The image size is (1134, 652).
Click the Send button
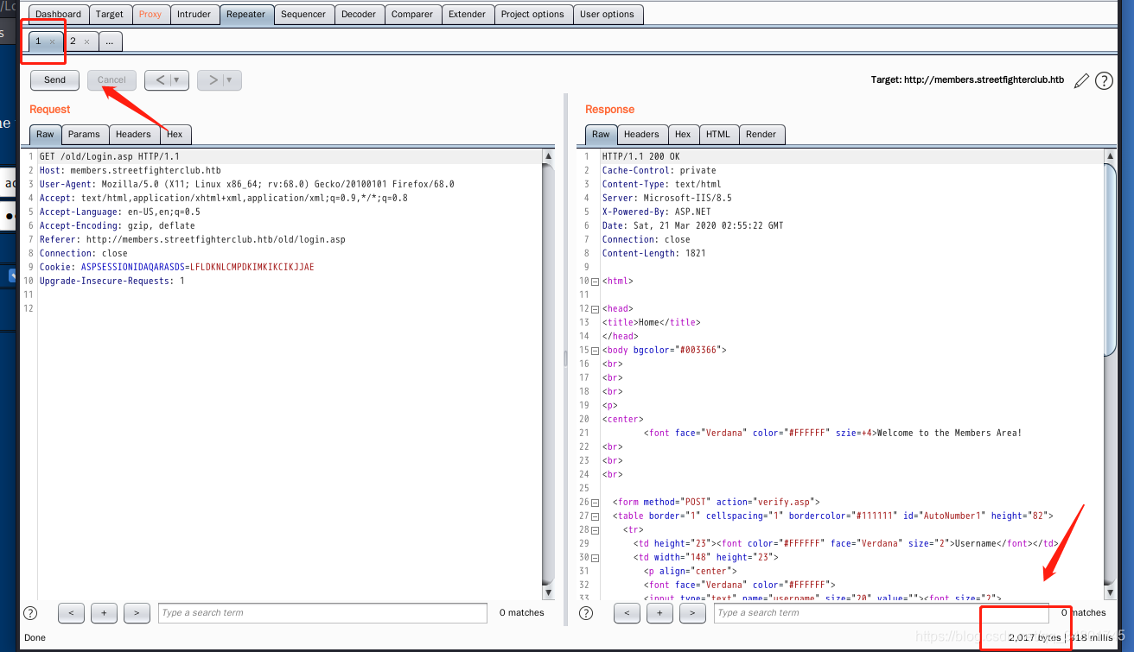[x=54, y=80]
